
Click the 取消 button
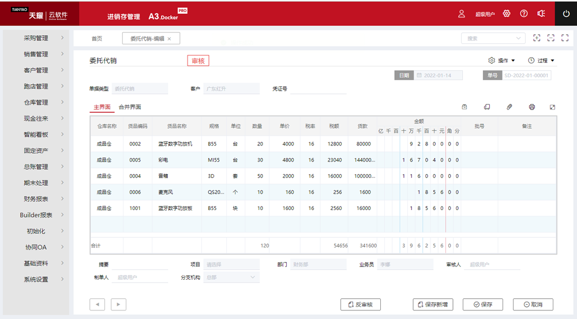533,305
